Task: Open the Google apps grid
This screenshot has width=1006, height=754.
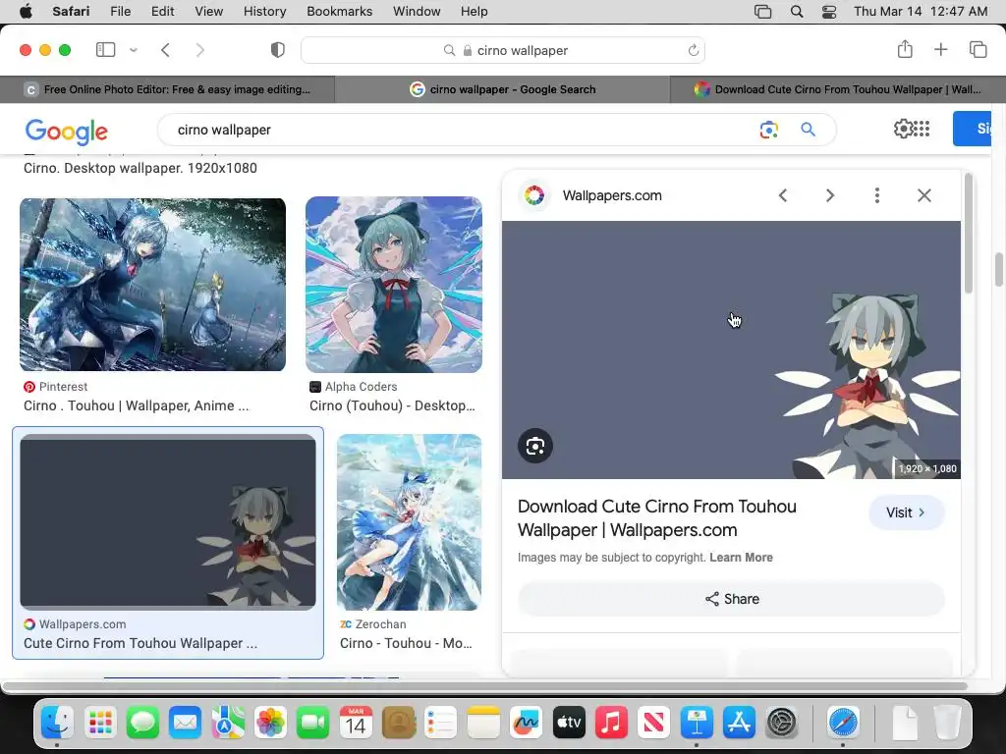Action: (921, 129)
